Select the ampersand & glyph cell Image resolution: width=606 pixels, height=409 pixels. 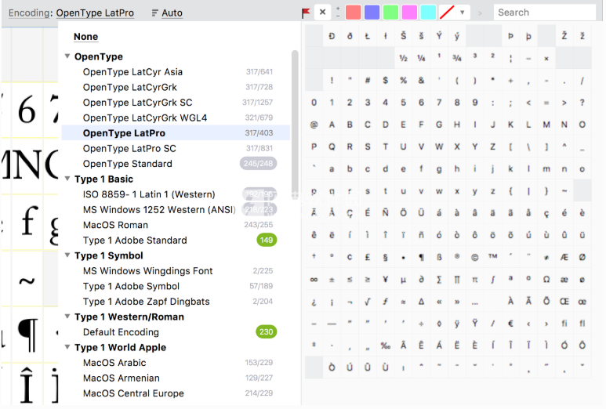[421, 81]
